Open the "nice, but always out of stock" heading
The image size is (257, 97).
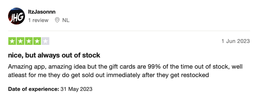point(54,55)
